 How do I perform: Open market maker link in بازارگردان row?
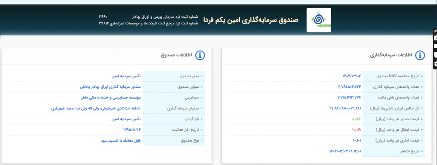point(126,119)
